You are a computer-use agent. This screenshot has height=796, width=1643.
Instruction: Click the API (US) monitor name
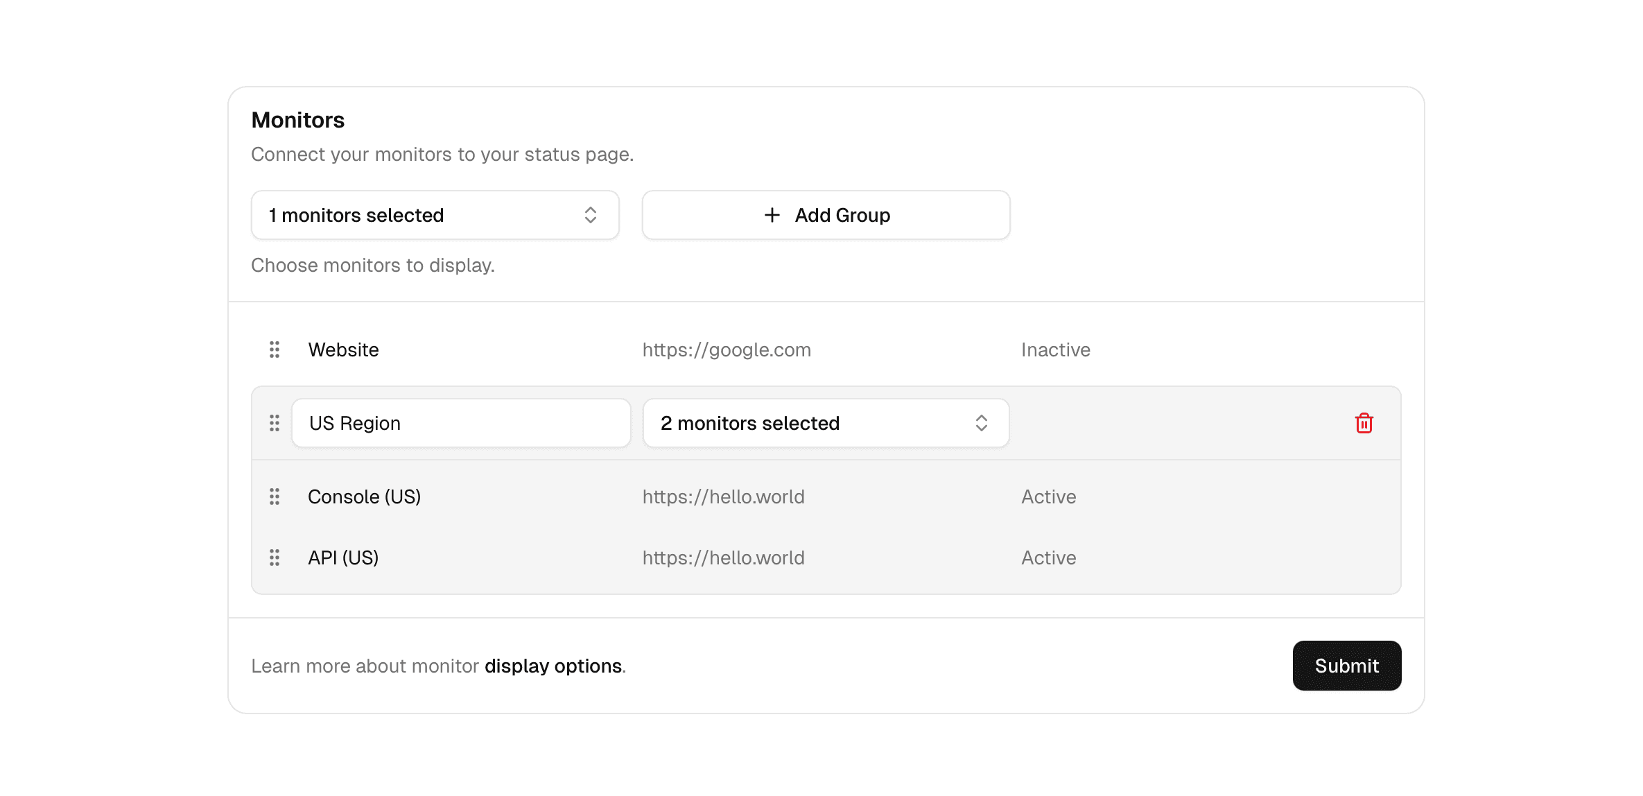click(x=343, y=557)
